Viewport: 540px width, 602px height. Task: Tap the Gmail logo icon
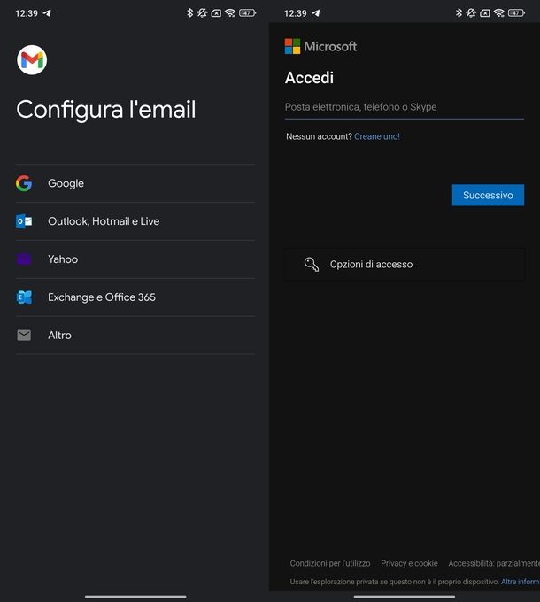[x=32, y=60]
